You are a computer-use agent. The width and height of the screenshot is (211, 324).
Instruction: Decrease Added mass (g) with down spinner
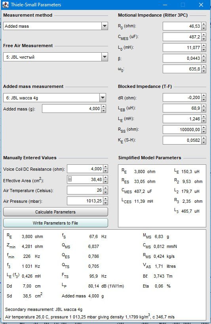pos(104,111)
